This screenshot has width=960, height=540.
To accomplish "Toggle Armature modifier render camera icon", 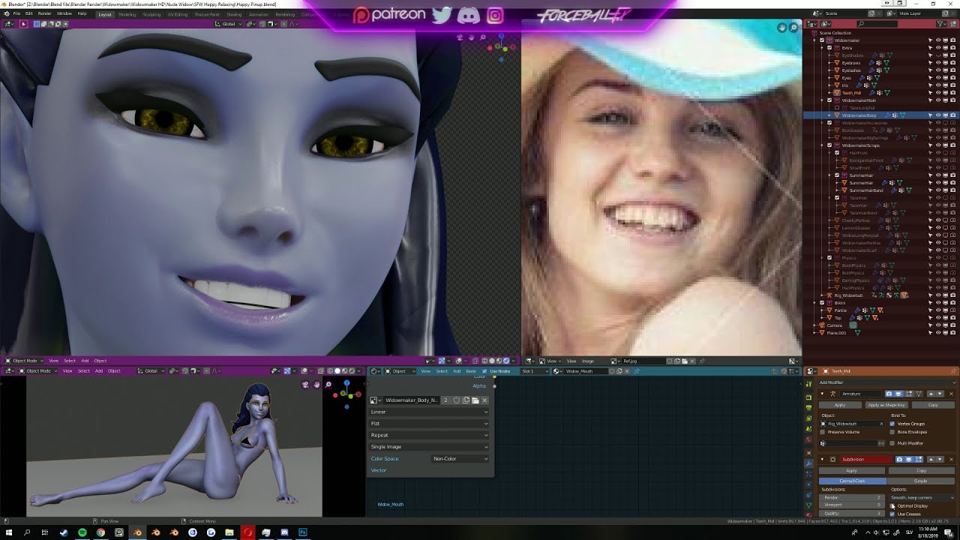I will [889, 394].
